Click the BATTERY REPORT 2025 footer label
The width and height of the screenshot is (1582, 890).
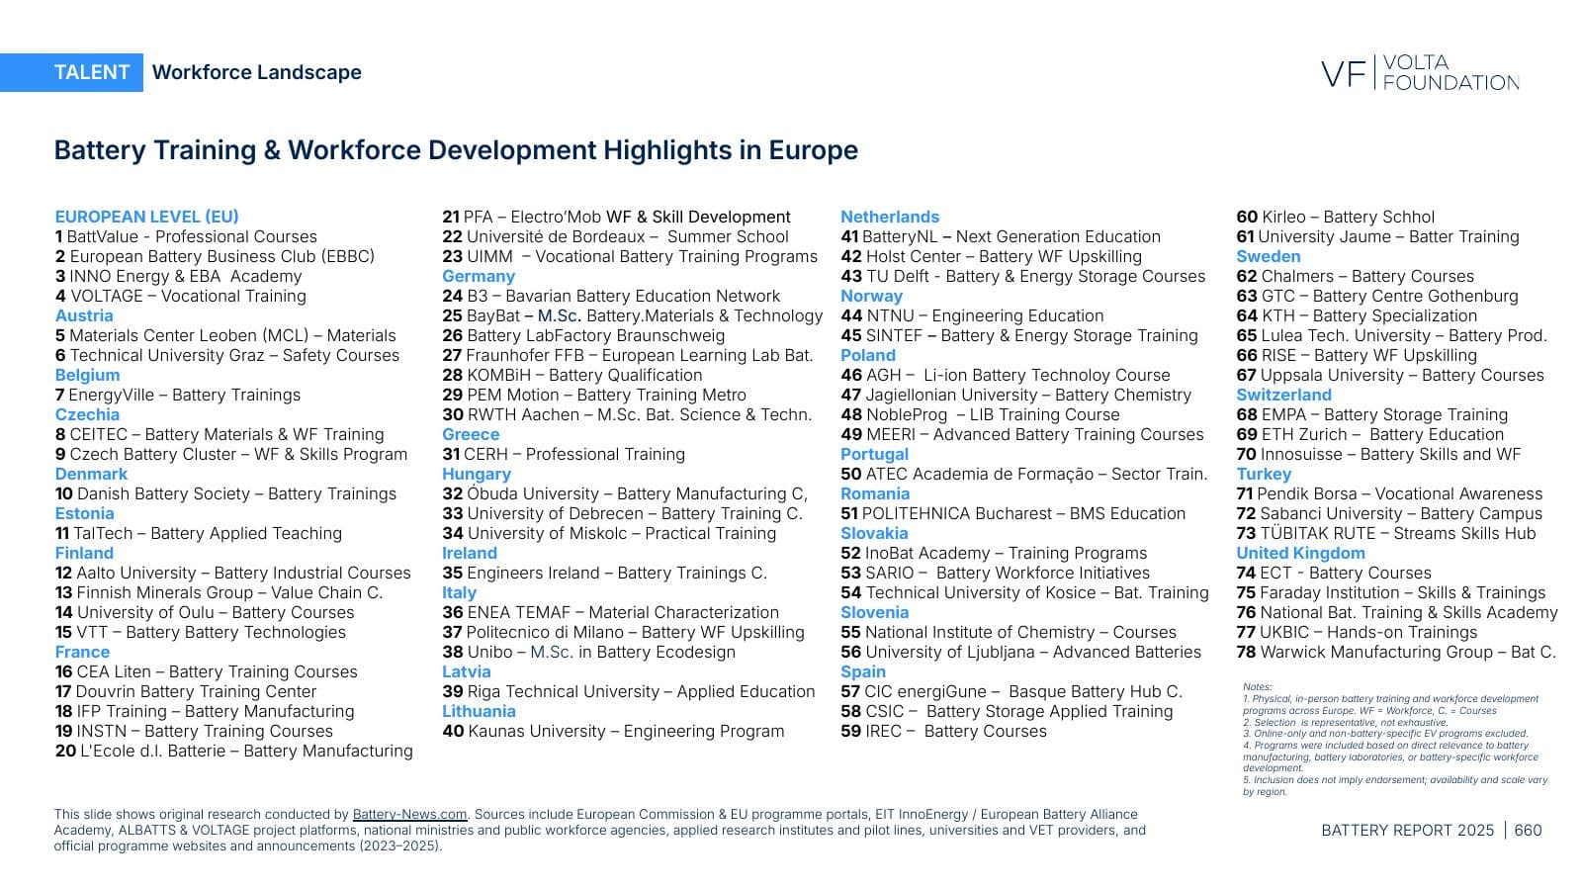click(x=1408, y=831)
